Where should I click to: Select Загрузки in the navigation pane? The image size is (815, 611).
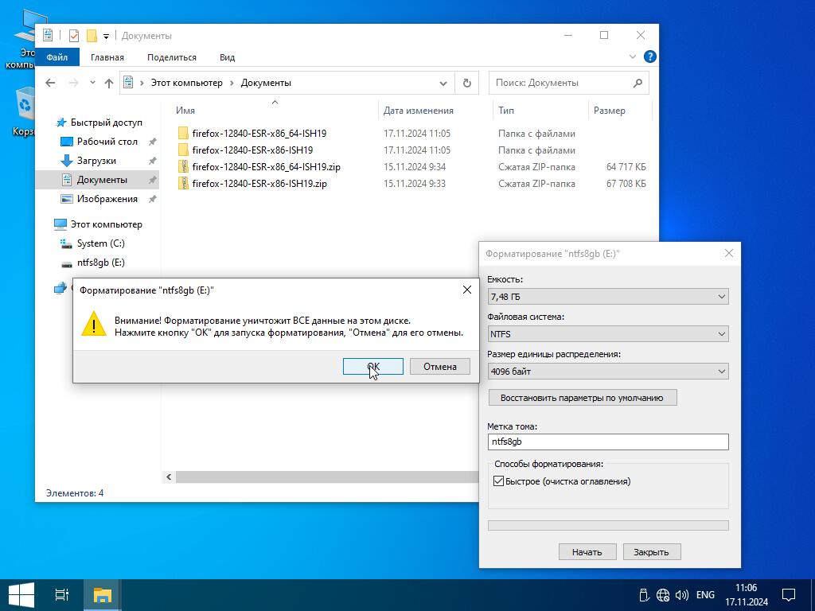click(x=96, y=161)
